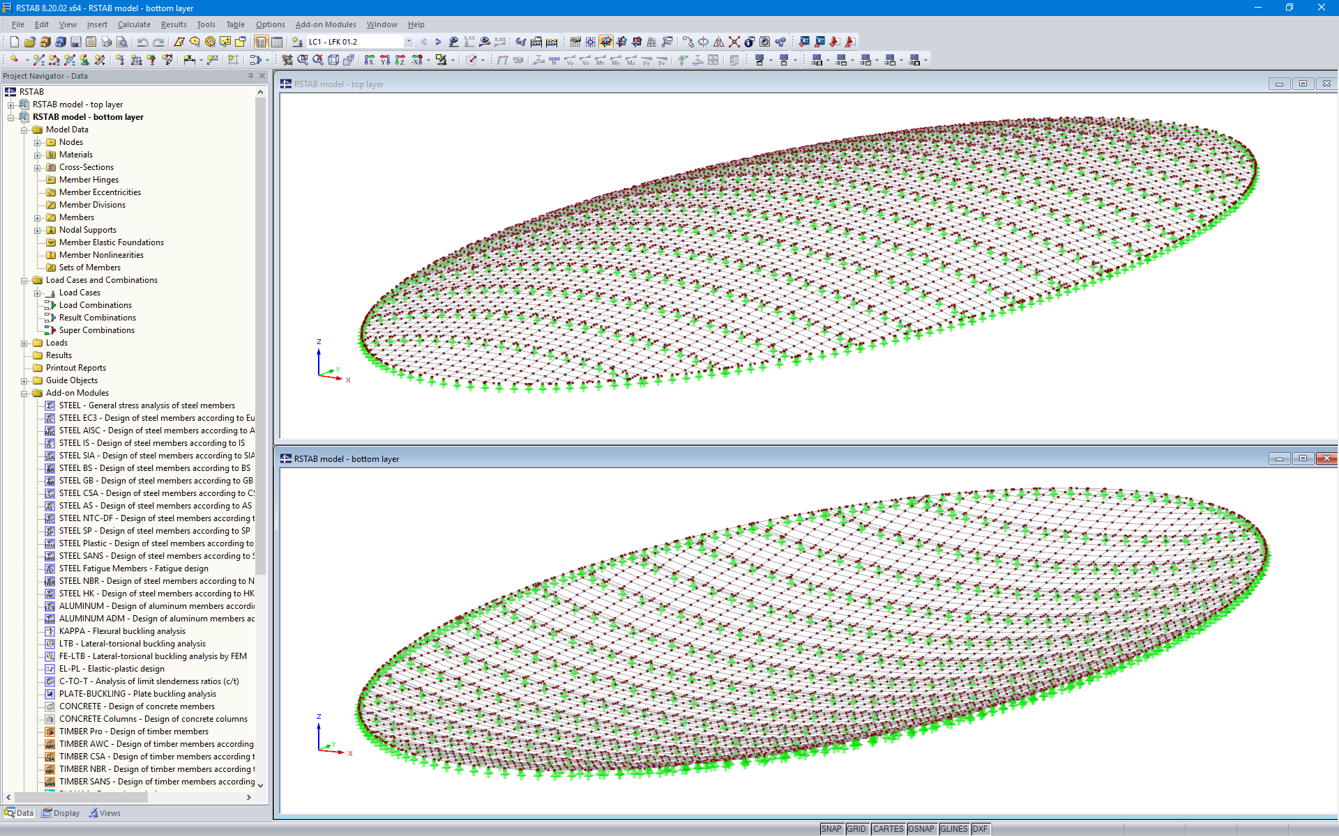1339x836 pixels.
Task: Select Load Combinations in the tree
Action: click(x=95, y=305)
